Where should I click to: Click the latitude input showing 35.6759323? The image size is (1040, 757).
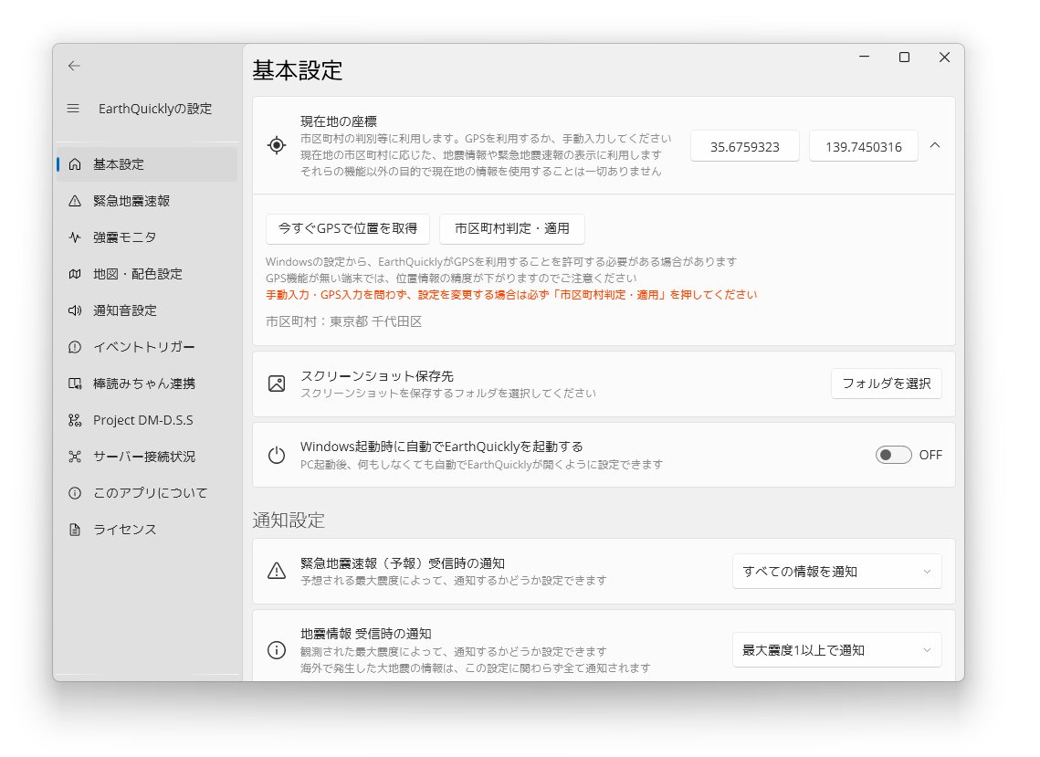(745, 145)
